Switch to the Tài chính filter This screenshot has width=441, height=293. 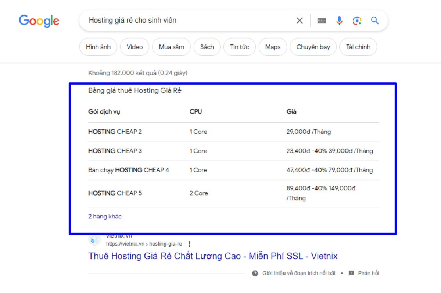click(358, 47)
